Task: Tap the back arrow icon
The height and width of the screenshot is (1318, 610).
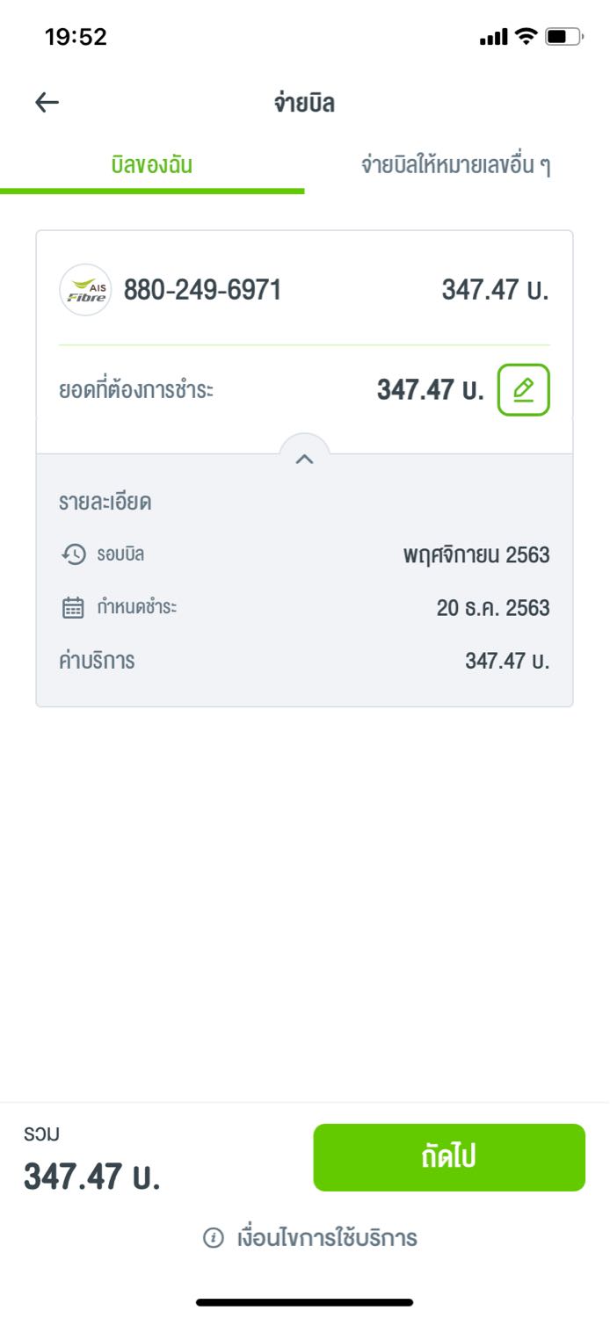Action: point(47,103)
